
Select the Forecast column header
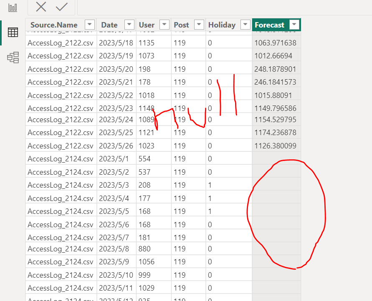point(269,25)
